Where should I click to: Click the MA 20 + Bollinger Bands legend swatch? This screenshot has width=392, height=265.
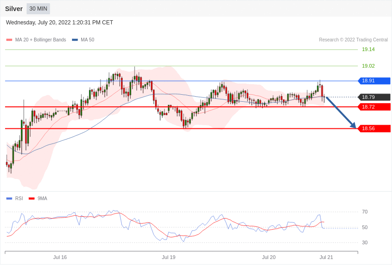pyautogui.click(x=9, y=40)
